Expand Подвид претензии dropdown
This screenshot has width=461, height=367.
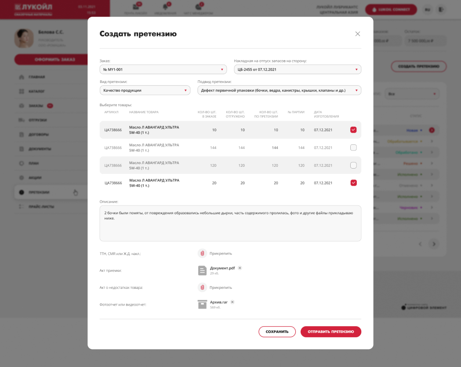click(279, 90)
